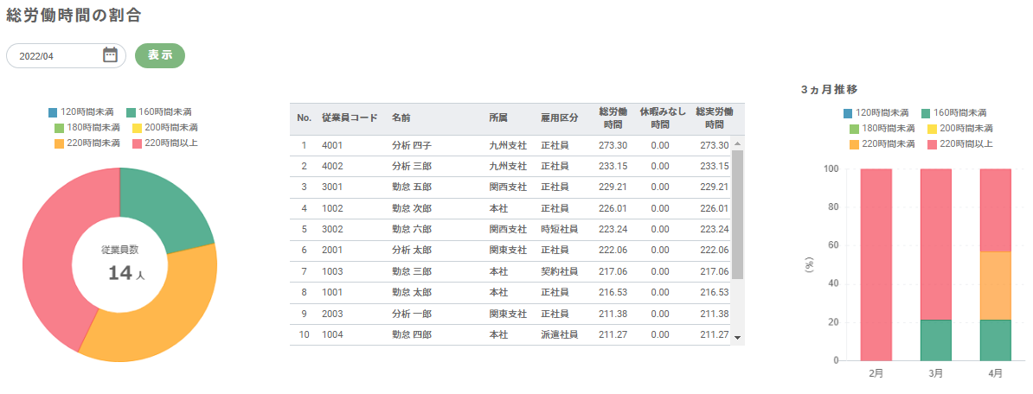Sort by 総労働時間 column header
Viewport: 1033px width, 394px height.
[x=613, y=118]
